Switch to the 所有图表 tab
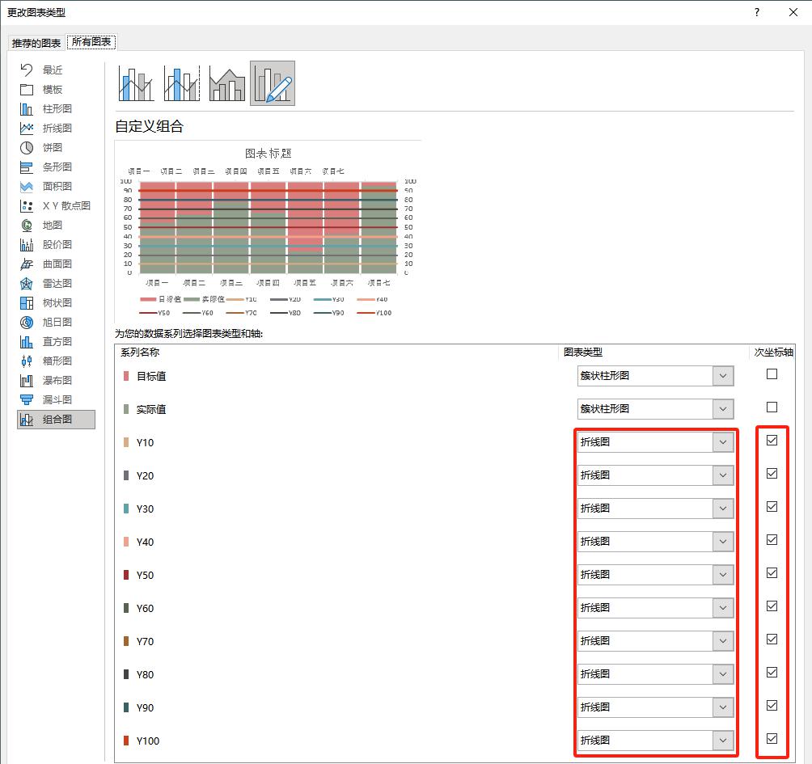The height and width of the screenshot is (764, 812). (x=91, y=42)
